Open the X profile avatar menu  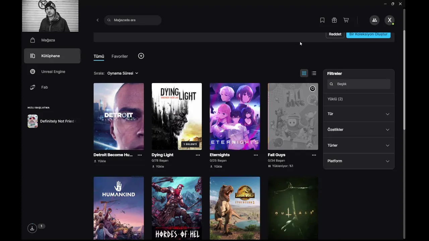[x=389, y=20]
